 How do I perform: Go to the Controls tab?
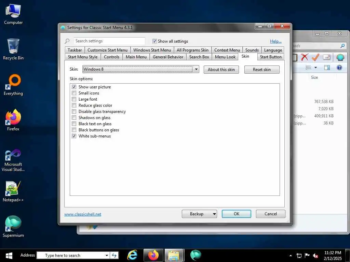111,57
